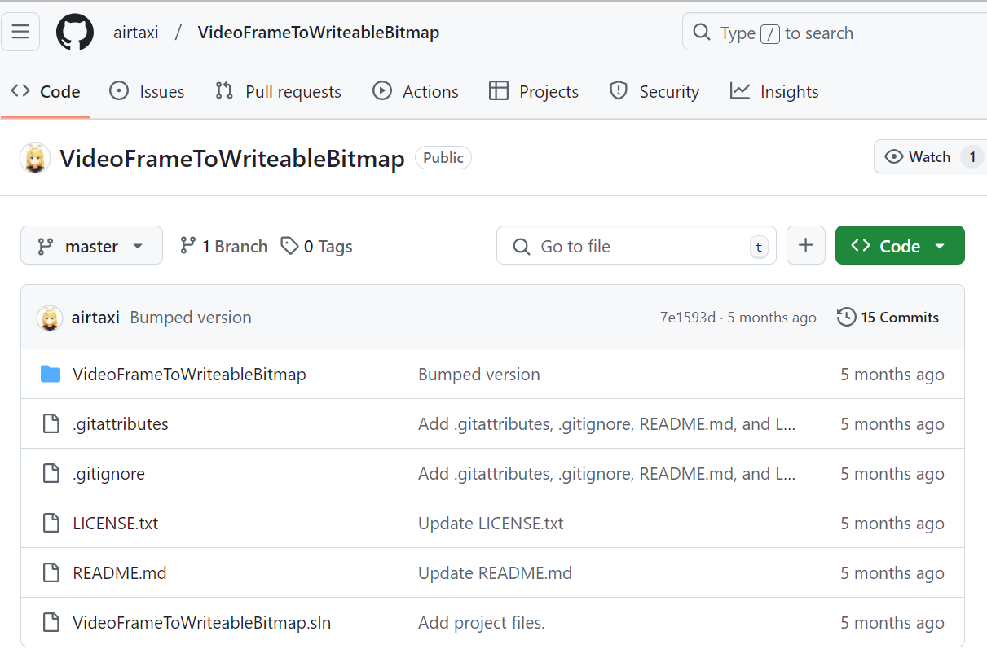Go to the Insights tab

click(774, 91)
